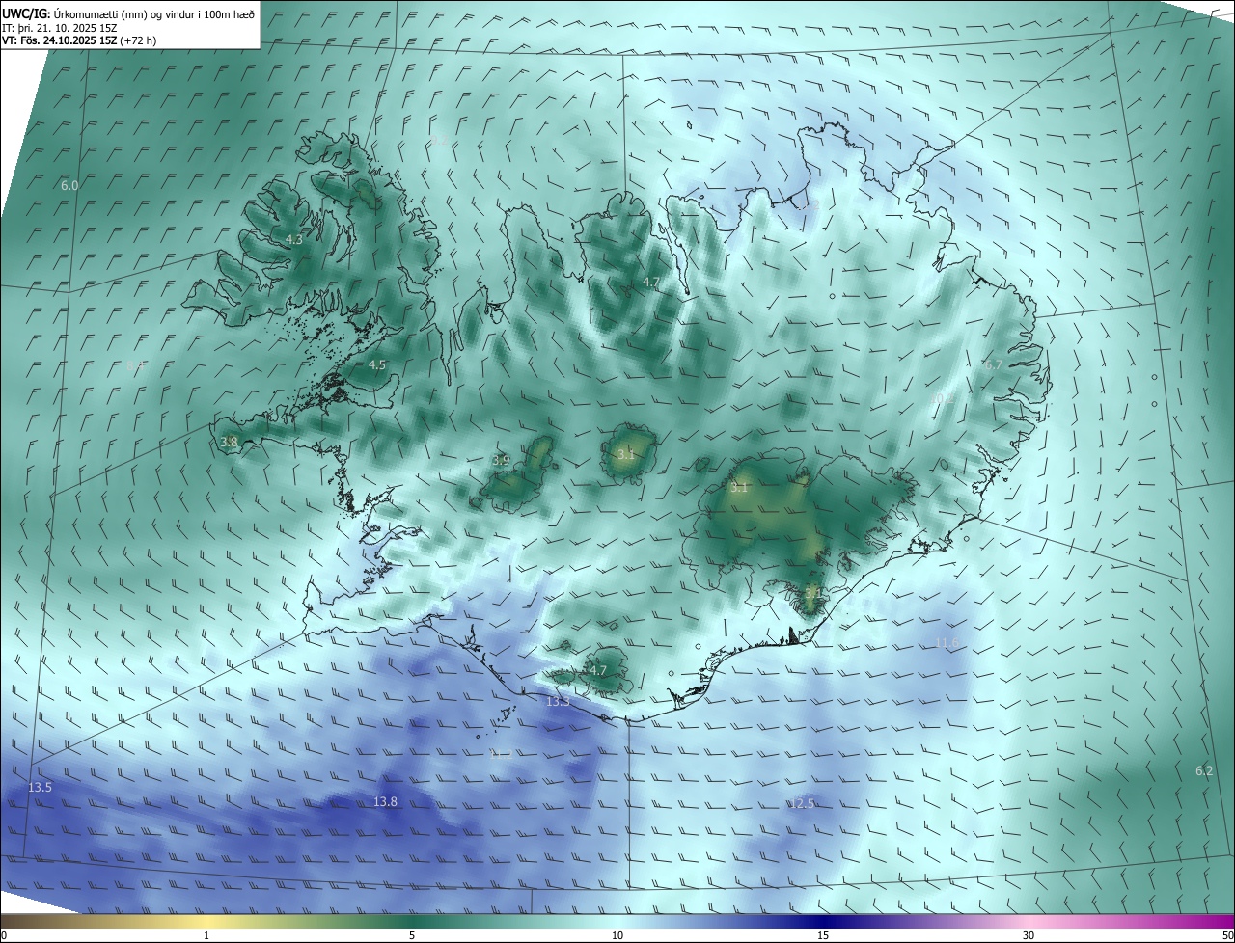Click the '12.5' value south of Iceland
This screenshot has width=1235, height=943.
pos(802,803)
